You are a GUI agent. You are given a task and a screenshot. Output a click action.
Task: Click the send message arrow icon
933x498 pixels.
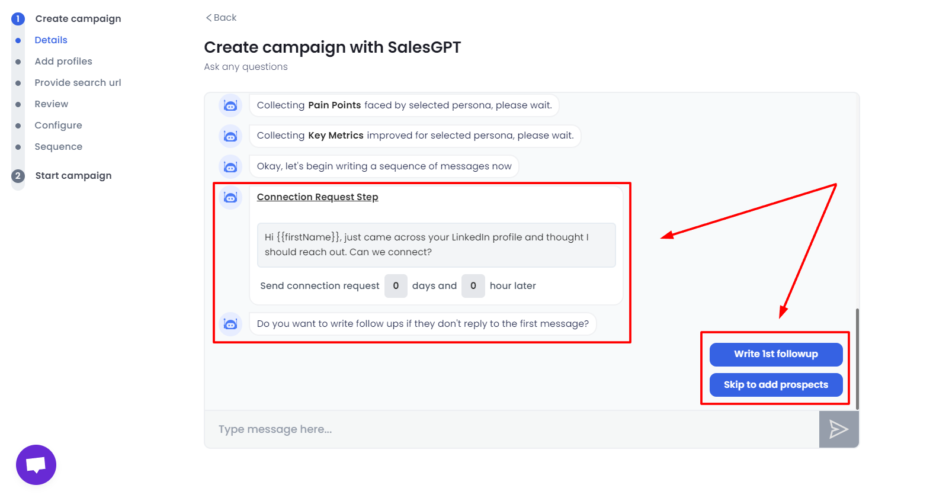click(838, 429)
